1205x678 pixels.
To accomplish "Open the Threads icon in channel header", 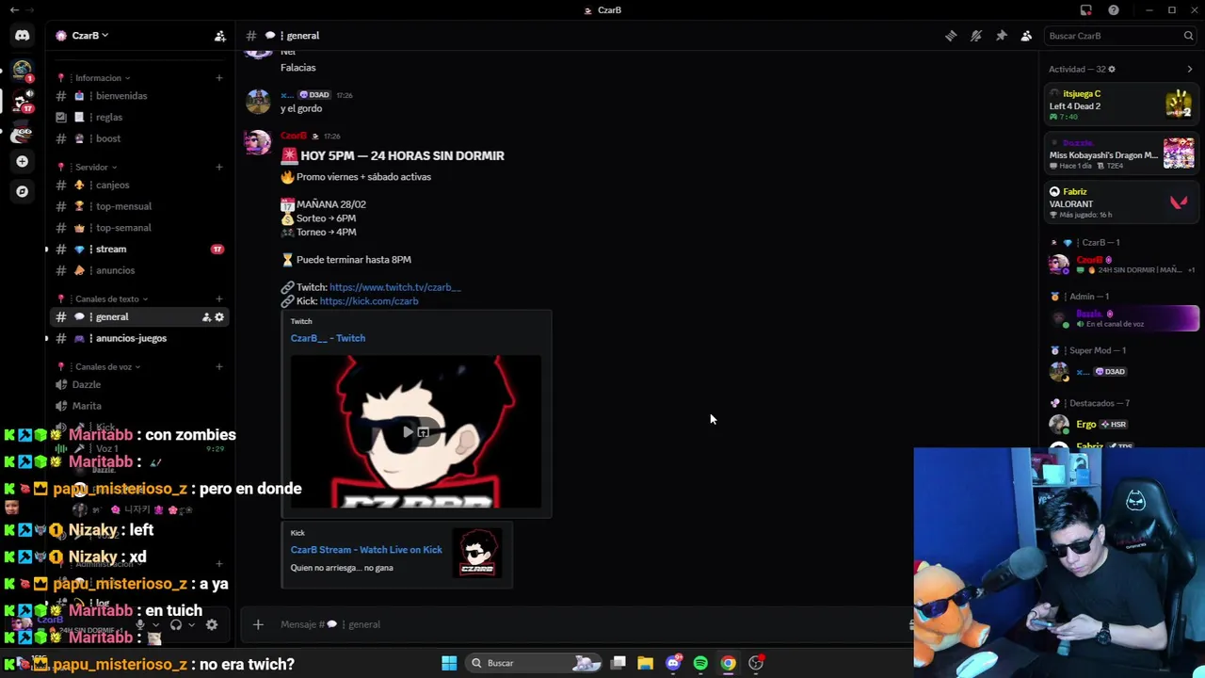I will point(951,36).
